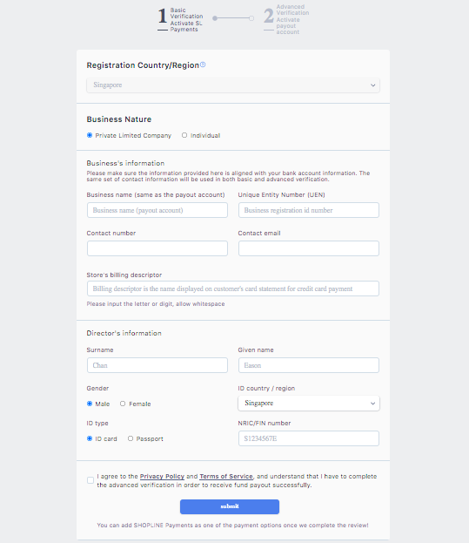This screenshot has width=469, height=543.
Task: Open the Registration Country Singapore dropdown
Action: coord(233,85)
